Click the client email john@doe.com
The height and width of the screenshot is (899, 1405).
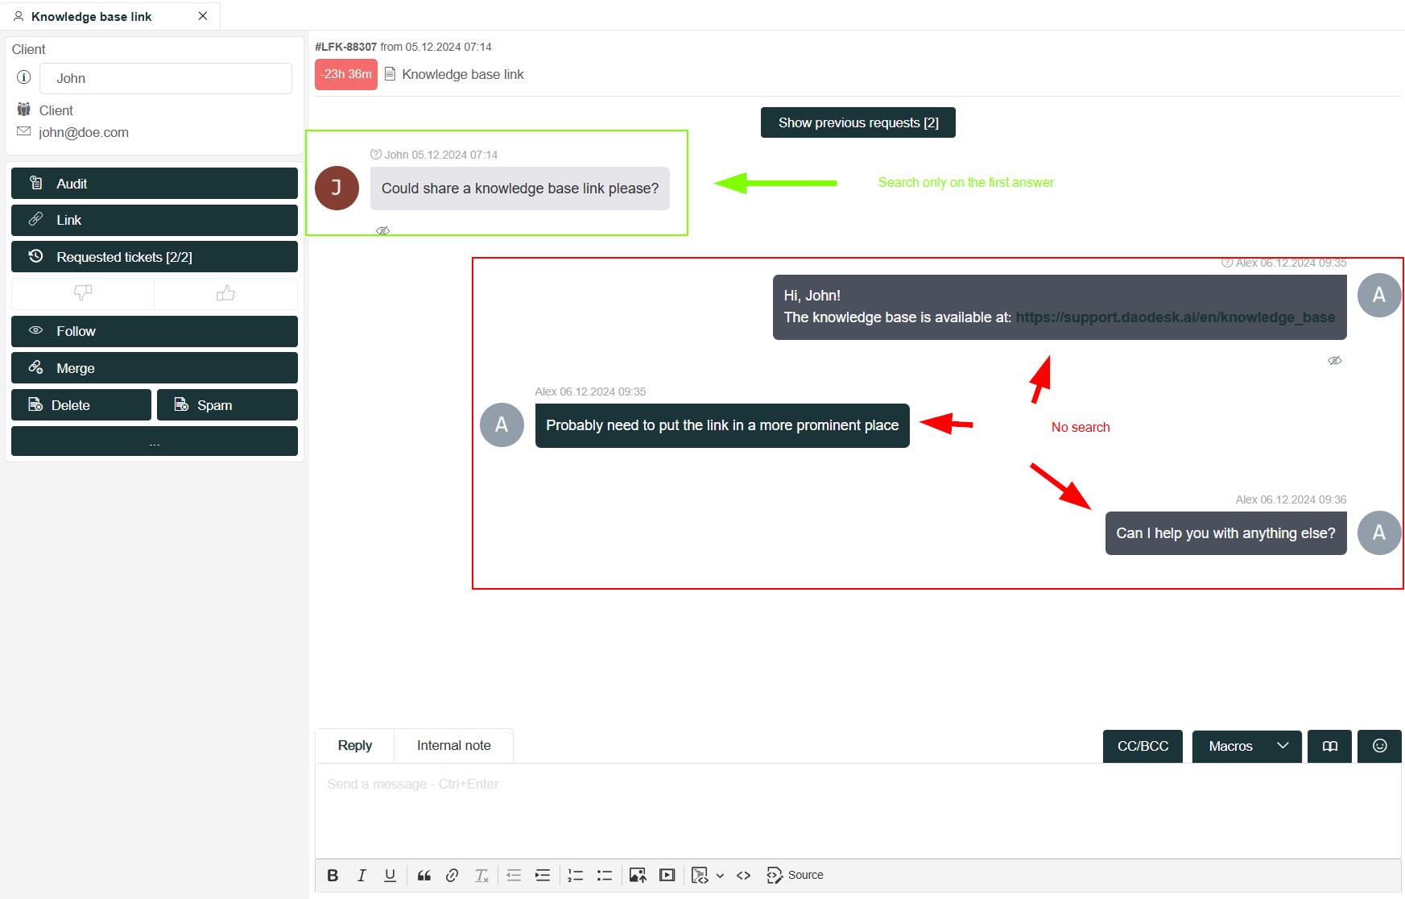point(84,132)
